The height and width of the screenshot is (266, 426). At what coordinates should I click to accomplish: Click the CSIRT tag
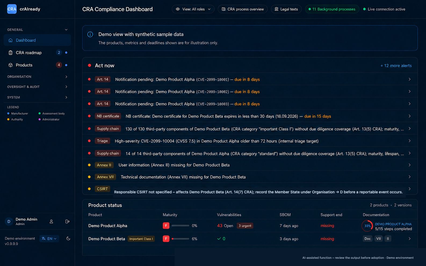pos(102,189)
